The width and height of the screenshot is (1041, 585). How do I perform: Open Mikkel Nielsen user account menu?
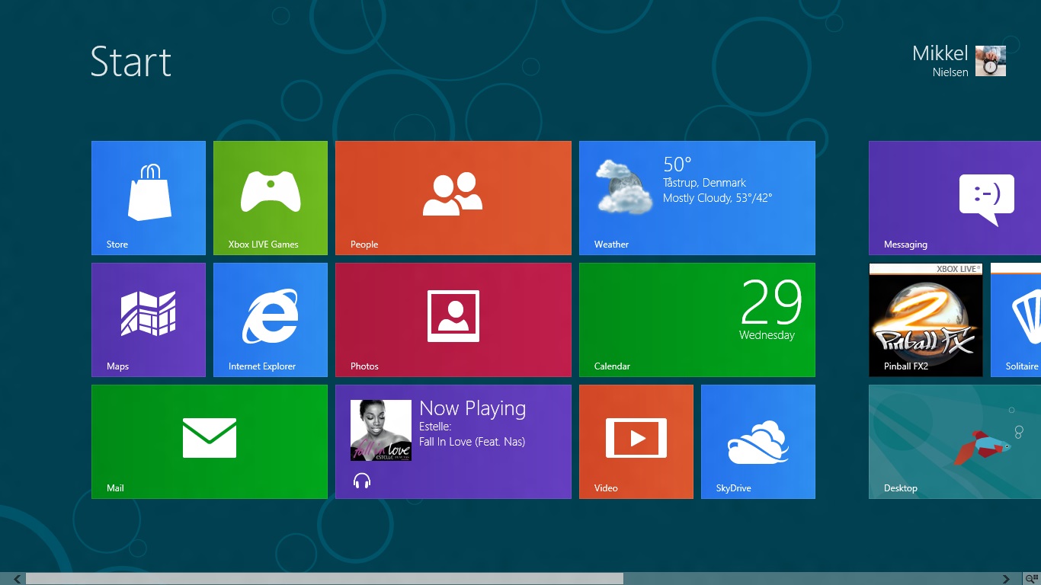pos(959,61)
